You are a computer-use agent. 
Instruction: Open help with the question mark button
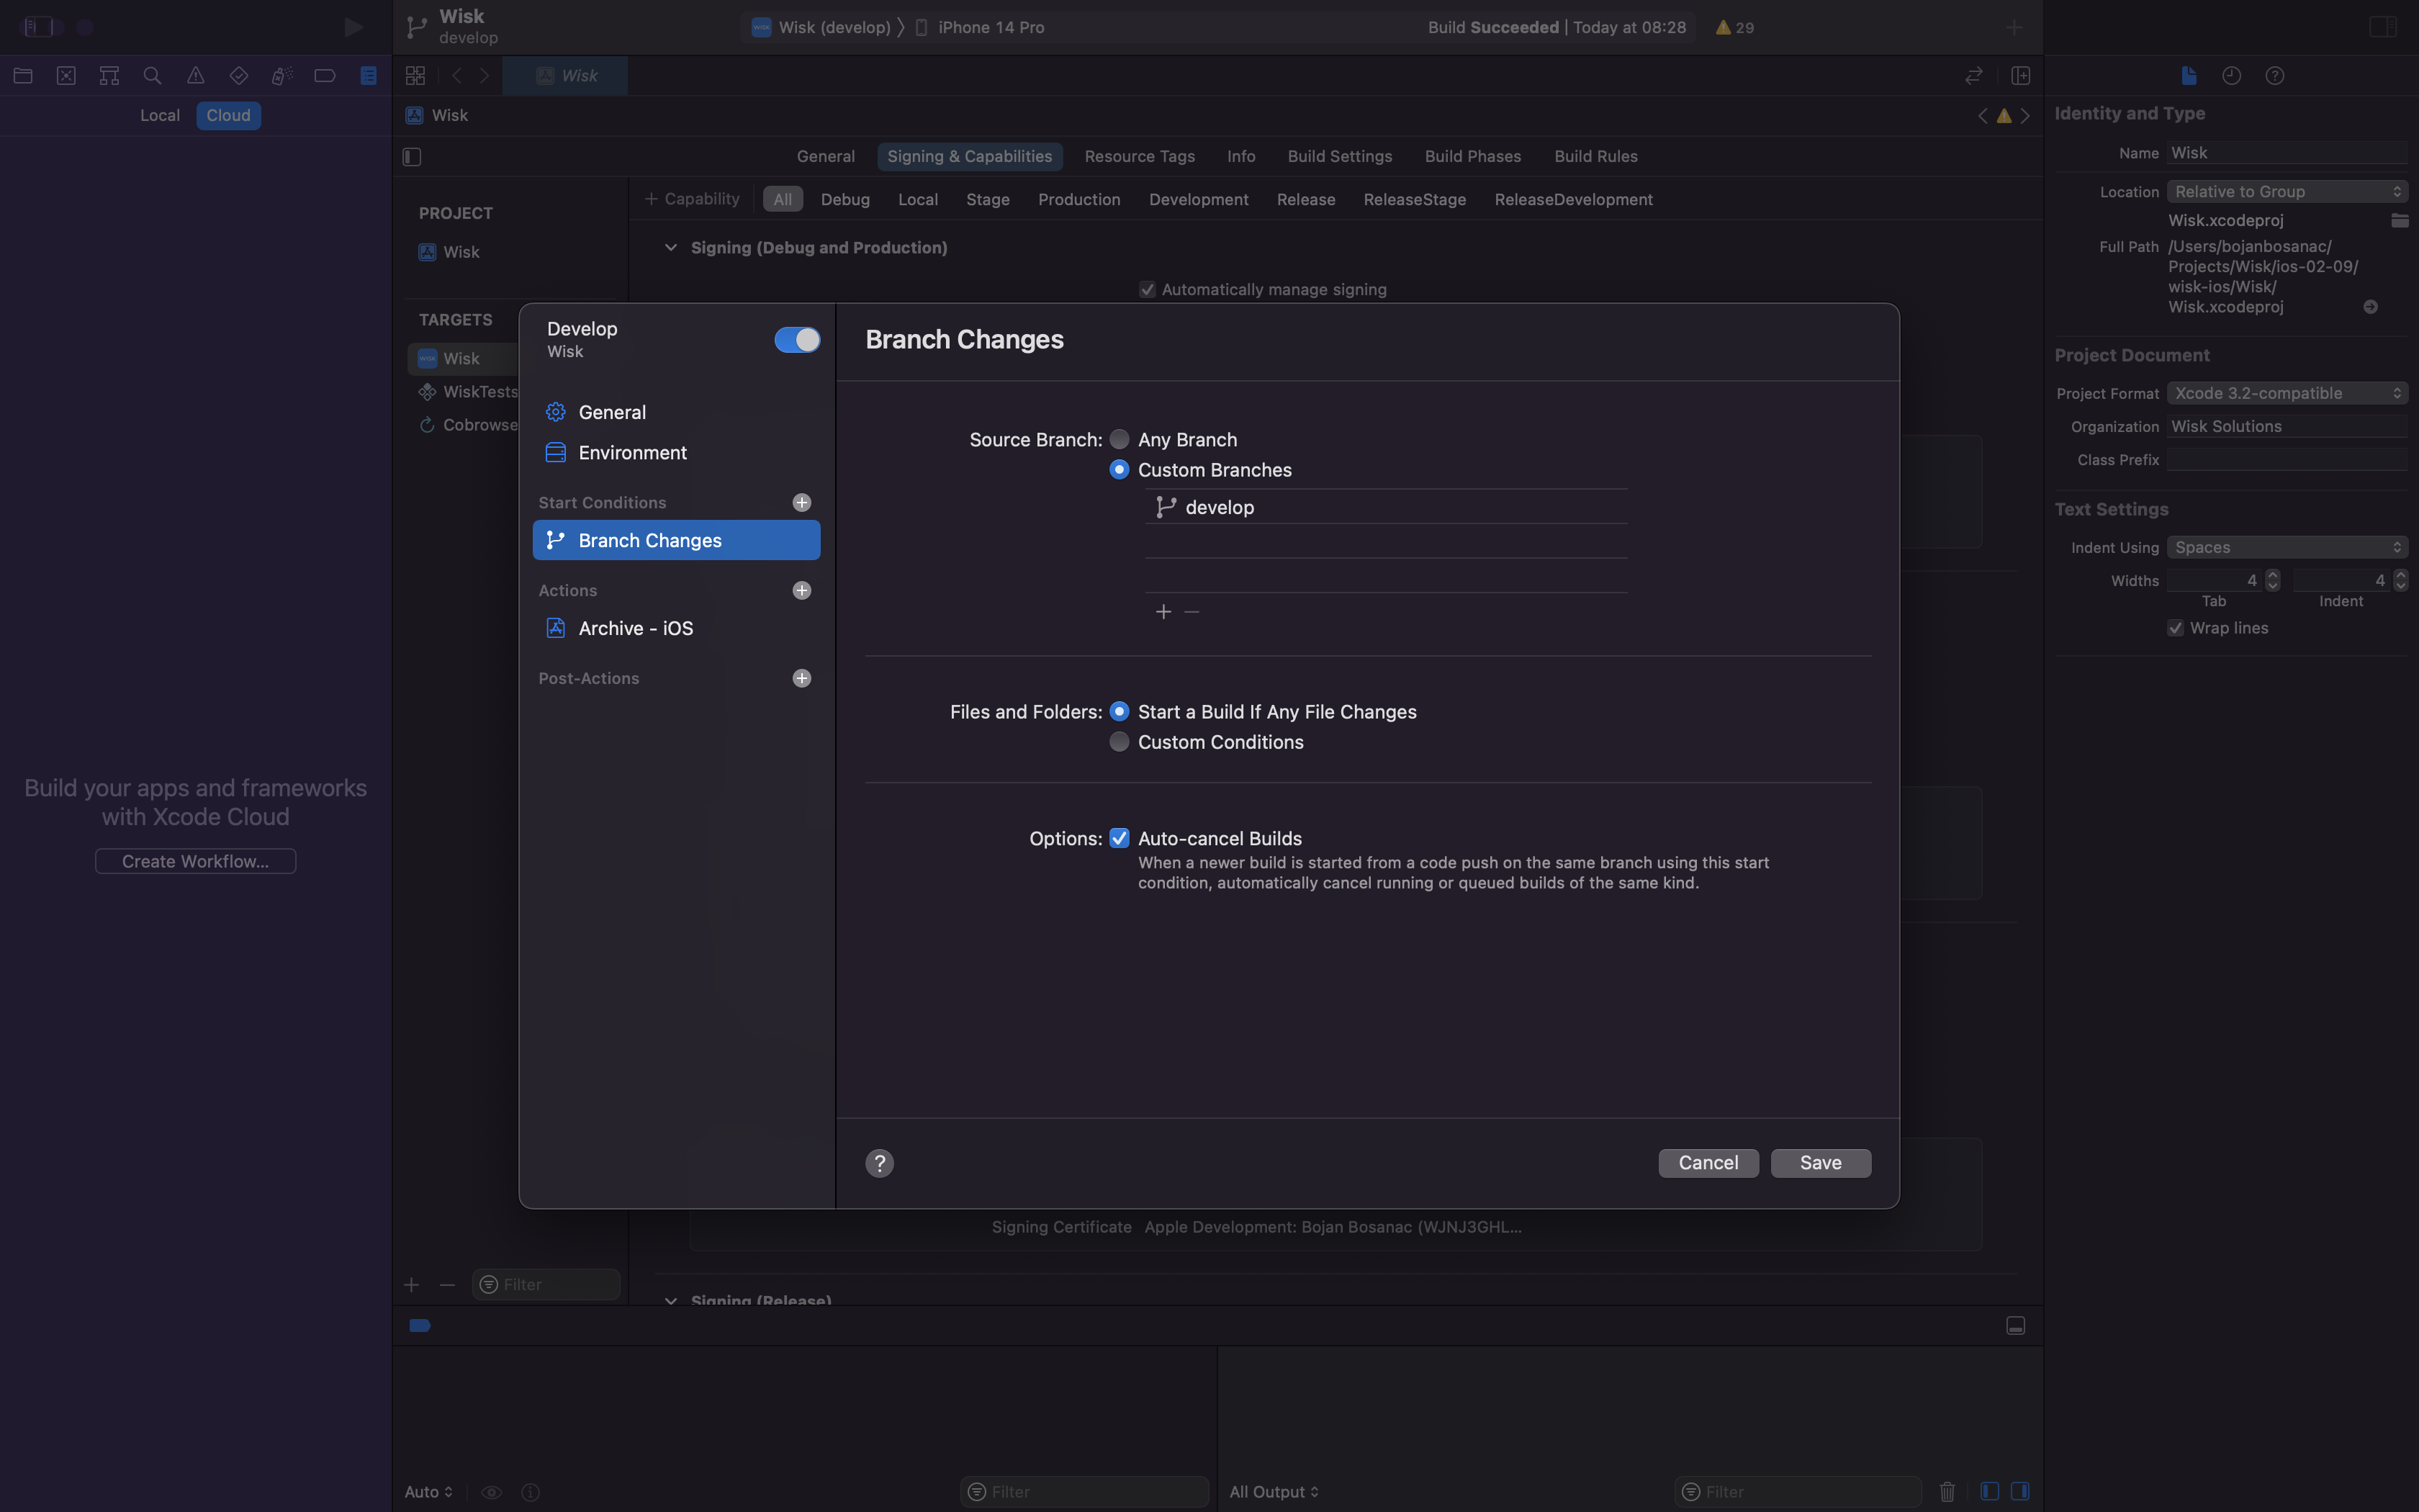coord(880,1163)
